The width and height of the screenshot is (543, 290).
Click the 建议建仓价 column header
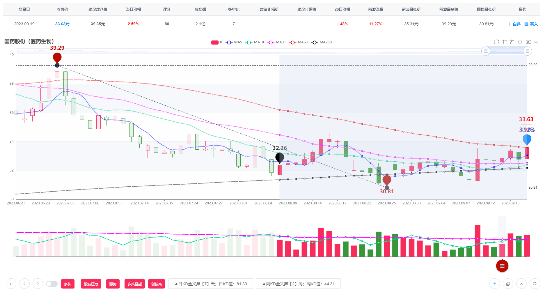98,9
